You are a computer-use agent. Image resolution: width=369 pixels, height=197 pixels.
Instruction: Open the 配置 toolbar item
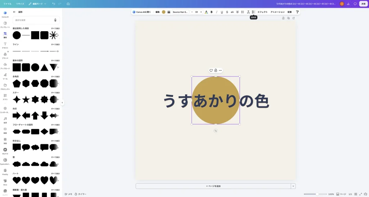click(289, 12)
